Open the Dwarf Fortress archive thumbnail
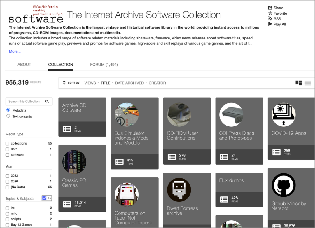This screenshot has height=228, width=315. (179, 190)
